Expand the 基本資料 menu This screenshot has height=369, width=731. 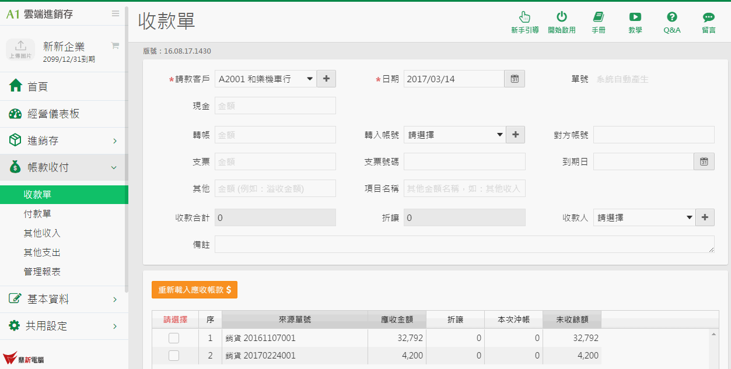click(x=64, y=299)
